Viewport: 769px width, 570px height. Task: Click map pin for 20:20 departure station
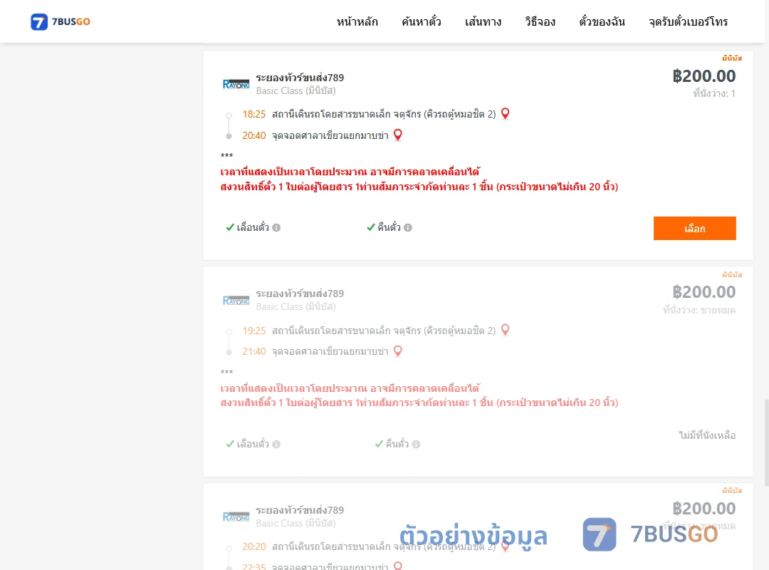click(505, 546)
